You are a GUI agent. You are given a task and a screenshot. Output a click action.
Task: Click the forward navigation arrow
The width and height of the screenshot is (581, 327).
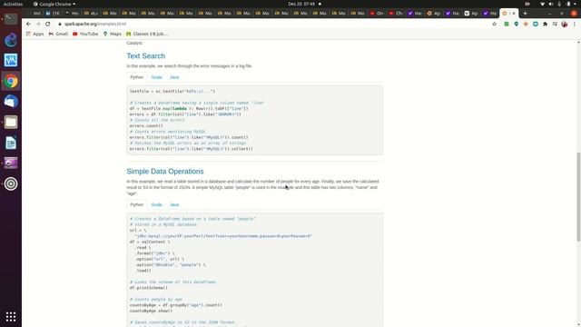(x=38, y=24)
